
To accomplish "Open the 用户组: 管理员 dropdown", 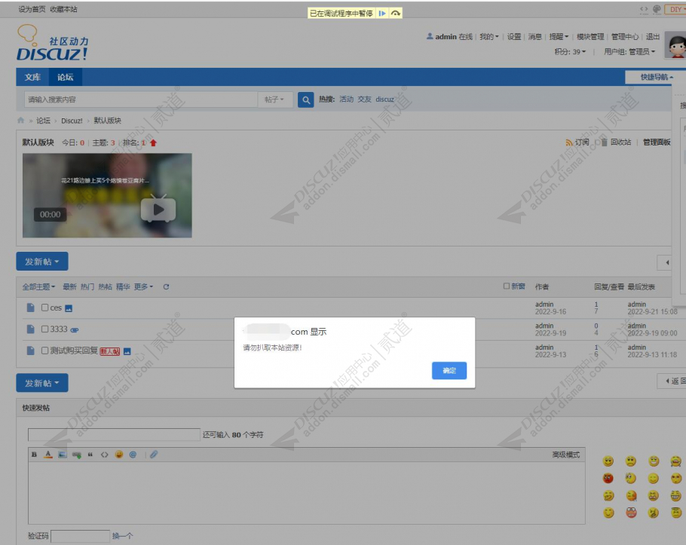I will tap(629, 51).
